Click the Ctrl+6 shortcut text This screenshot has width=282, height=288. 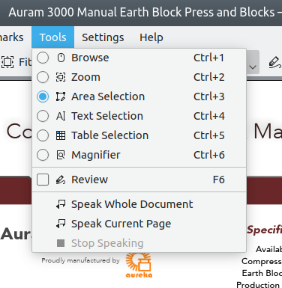coord(209,155)
